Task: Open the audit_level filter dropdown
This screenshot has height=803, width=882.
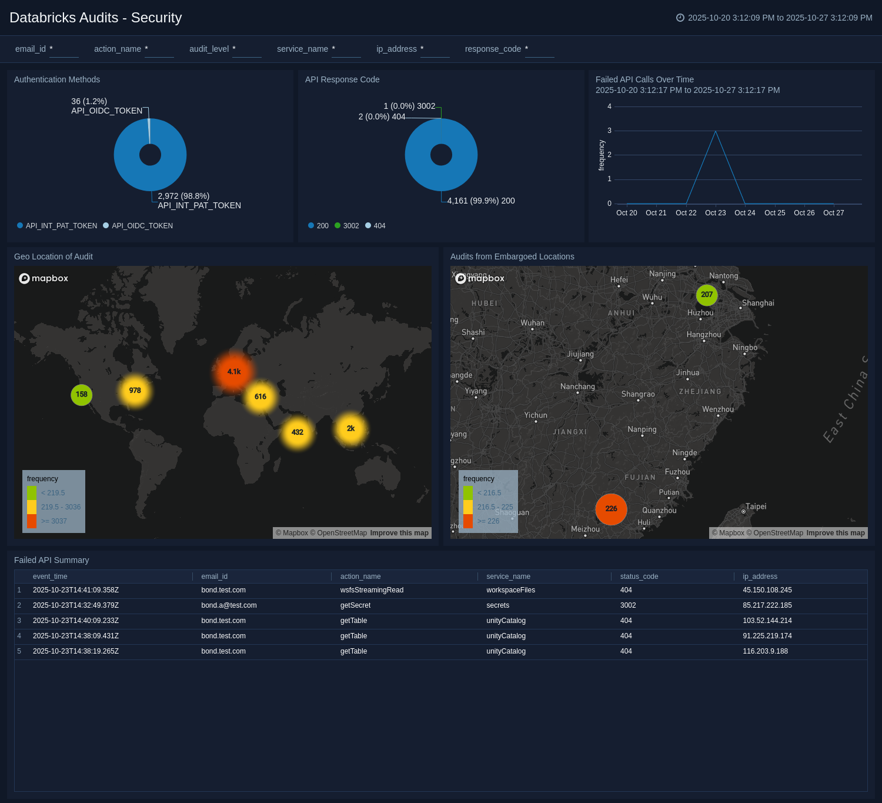Action: (246, 52)
